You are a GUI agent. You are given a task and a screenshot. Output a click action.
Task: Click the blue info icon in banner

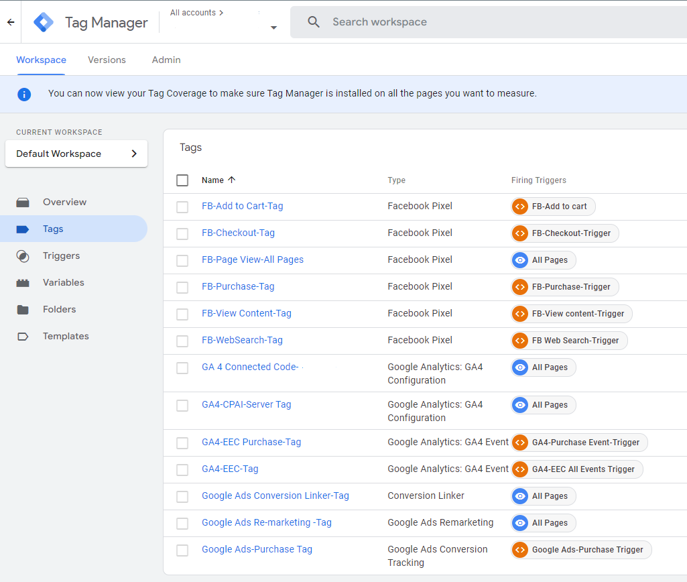(24, 94)
